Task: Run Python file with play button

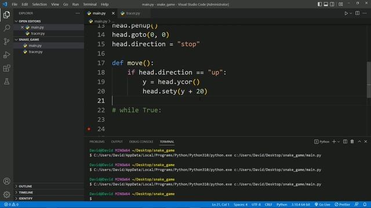Action: pos(346,13)
